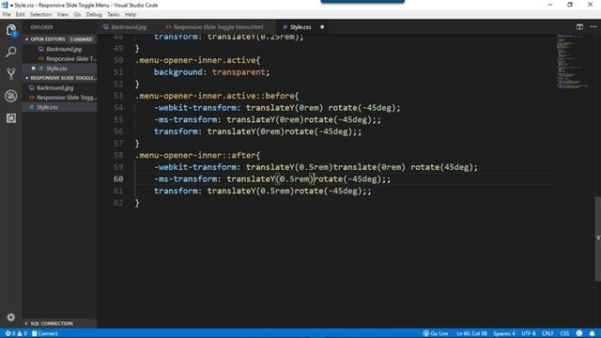
Task: Open the Manage settings gear
Action: [x=11, y=317]
